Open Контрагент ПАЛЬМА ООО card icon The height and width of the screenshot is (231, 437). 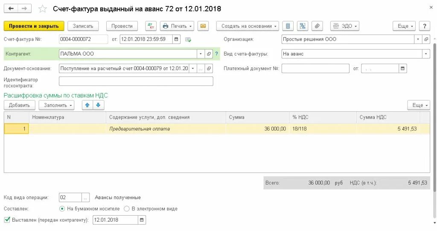209,54
